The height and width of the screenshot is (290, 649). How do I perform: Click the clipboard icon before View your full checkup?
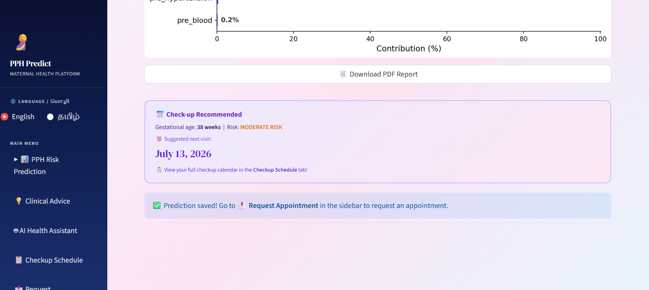pyautogui.click(x=159, y=170)
